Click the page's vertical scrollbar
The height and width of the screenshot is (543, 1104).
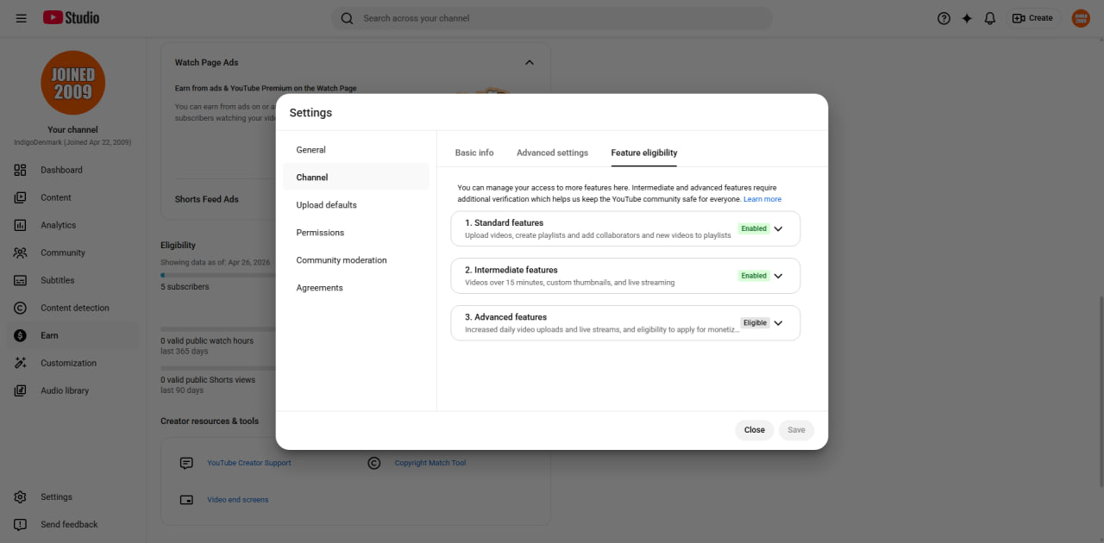tap(1100, 392)
